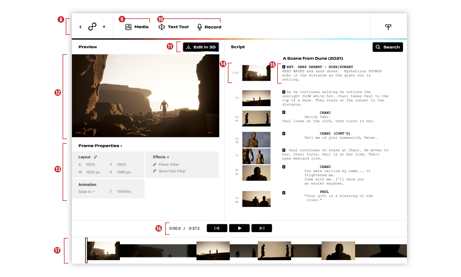
Task: Select the second 2s two-figure thumbnail
Action: tap(256, 156)
